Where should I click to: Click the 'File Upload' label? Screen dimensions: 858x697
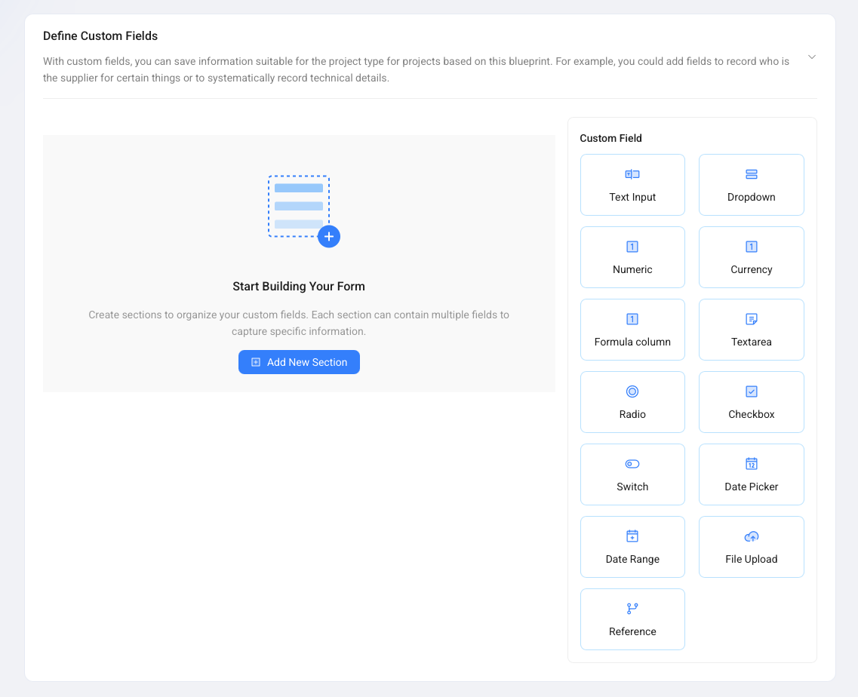[752, 559]
